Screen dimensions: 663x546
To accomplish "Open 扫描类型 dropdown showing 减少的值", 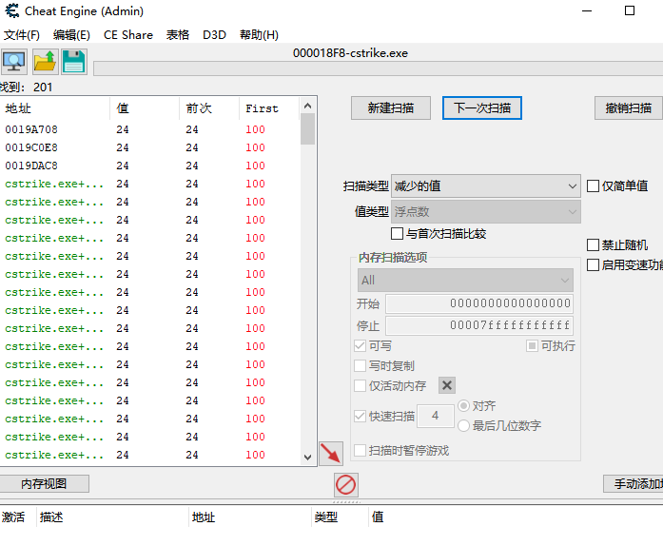I will [486, 186].
